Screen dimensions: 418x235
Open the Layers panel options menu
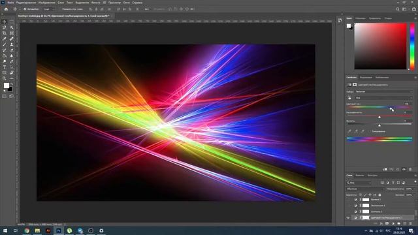(415, 176)
